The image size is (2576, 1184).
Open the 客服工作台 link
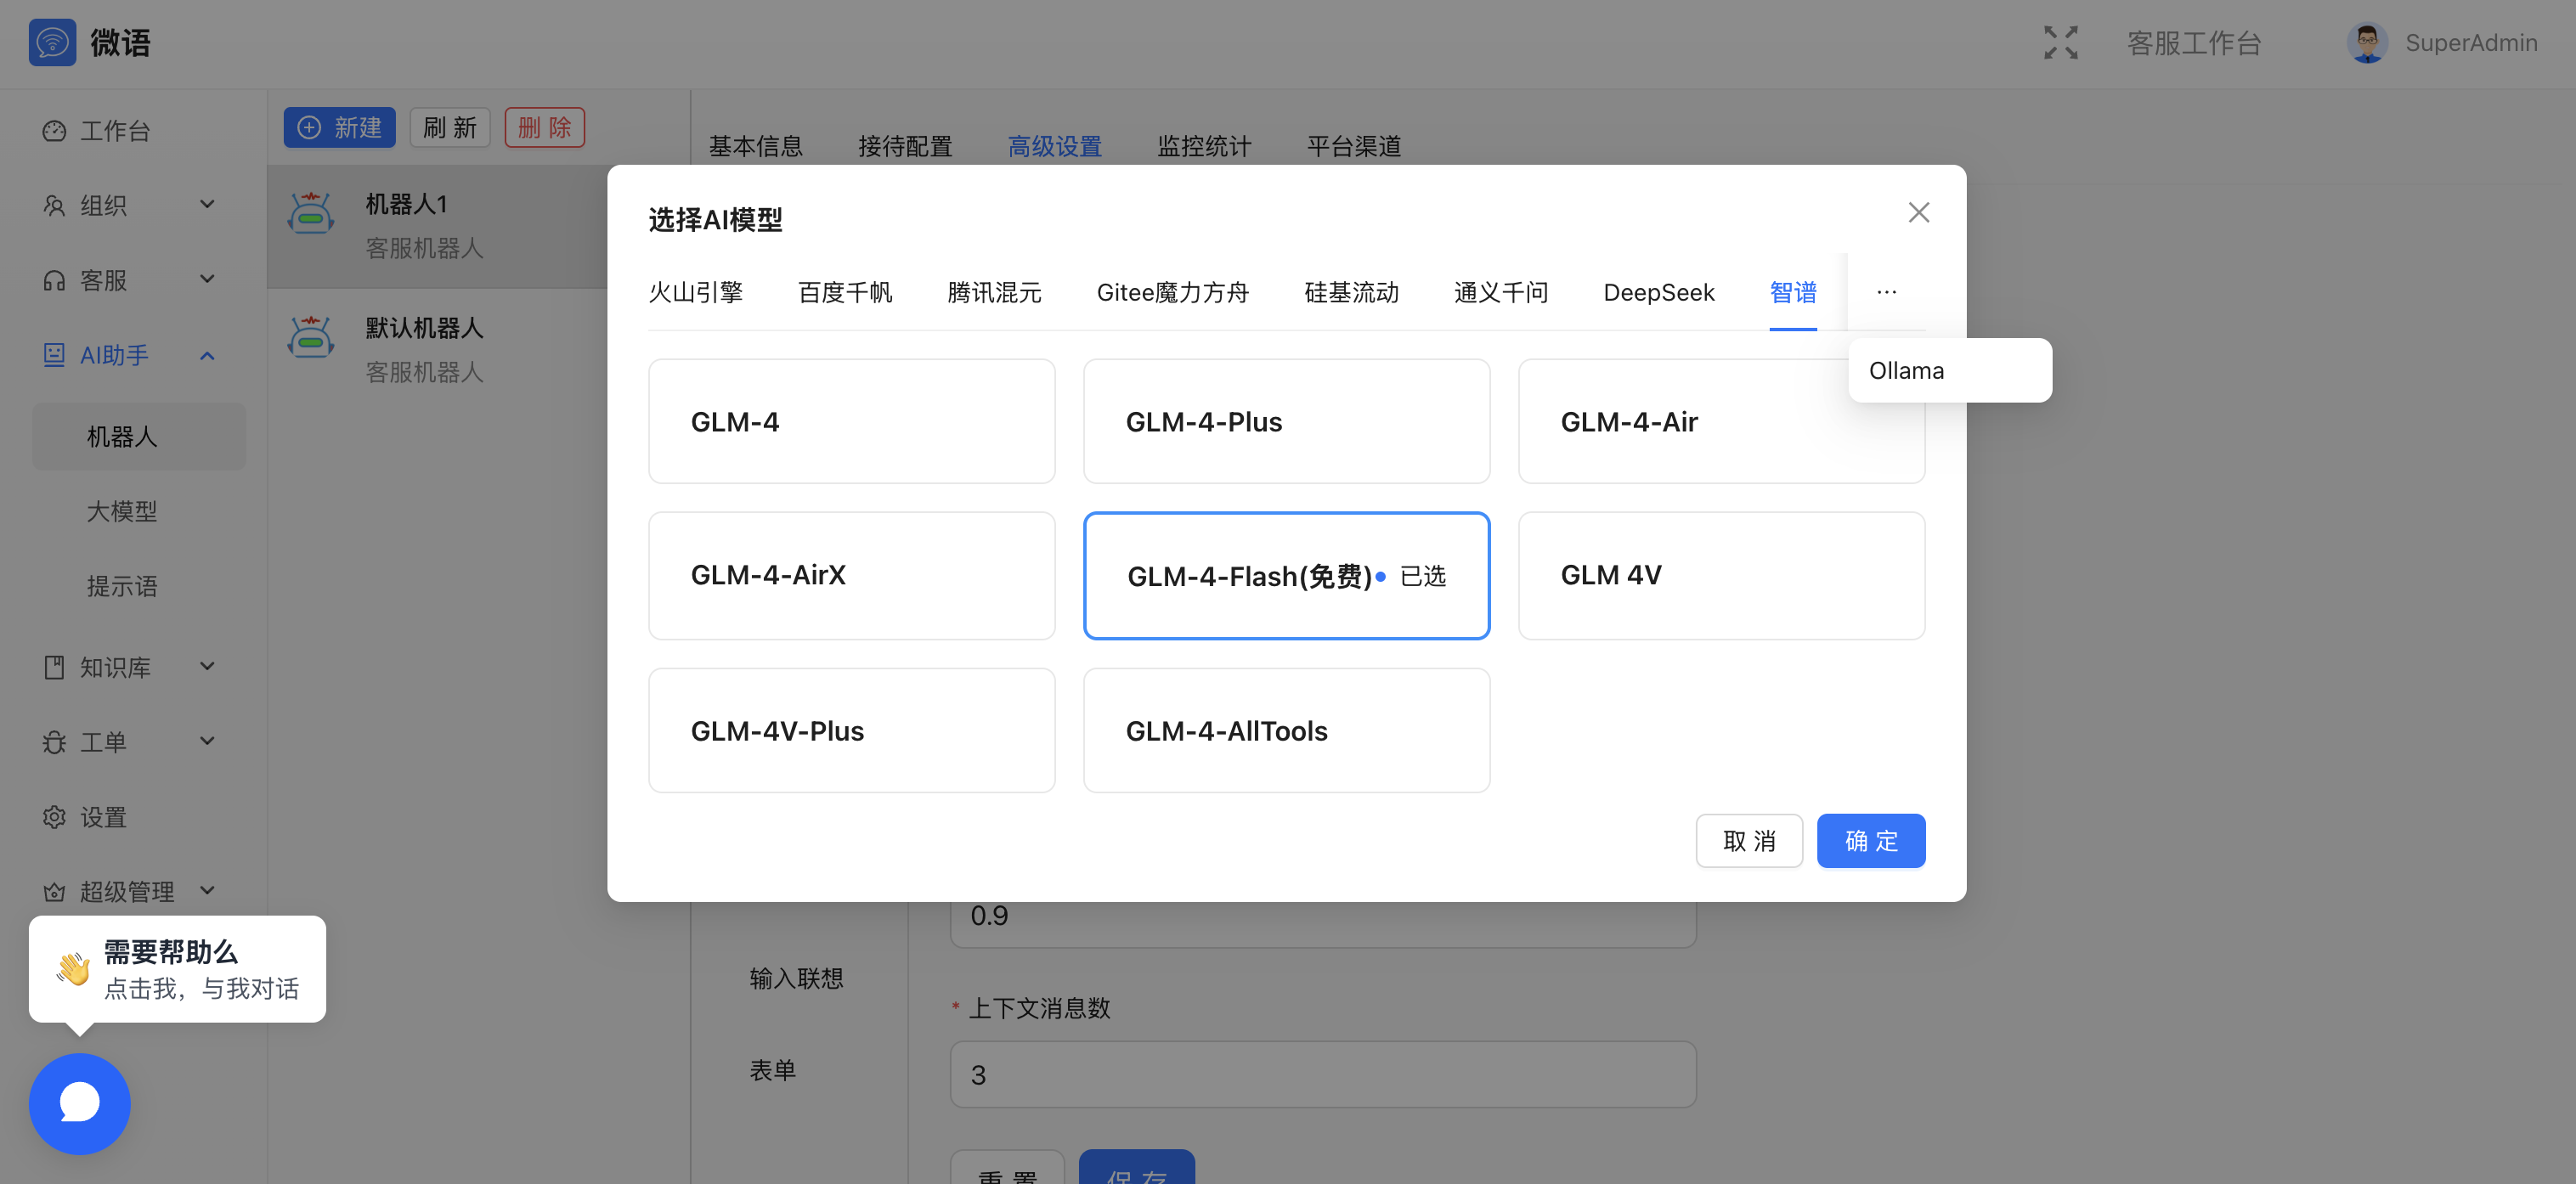click(x=2193, y=43)
